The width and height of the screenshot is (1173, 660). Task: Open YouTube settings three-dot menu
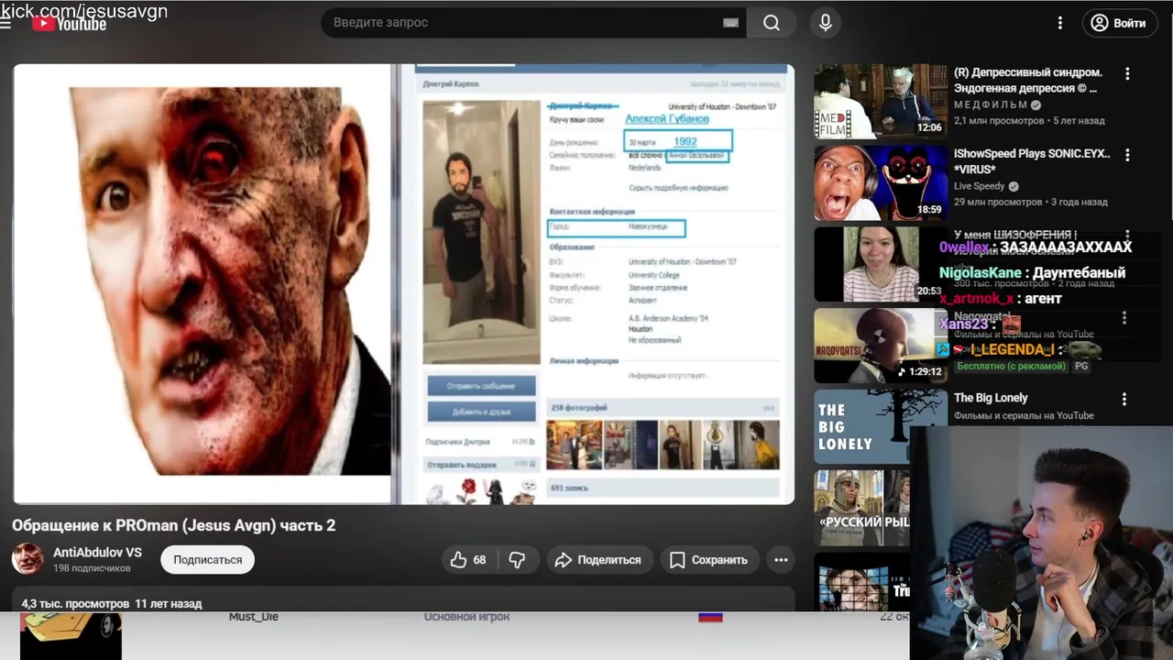(1060, 23)
